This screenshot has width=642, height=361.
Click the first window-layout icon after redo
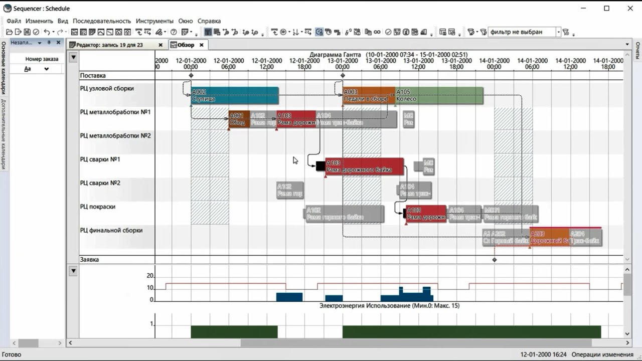[x=74, y=32]
